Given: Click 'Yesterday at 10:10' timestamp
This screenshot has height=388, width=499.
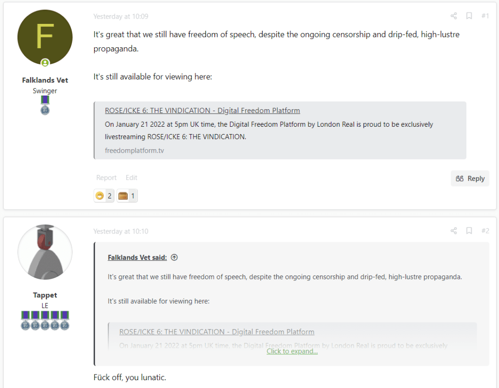Looking at the screenshot, I should [121, 231].
